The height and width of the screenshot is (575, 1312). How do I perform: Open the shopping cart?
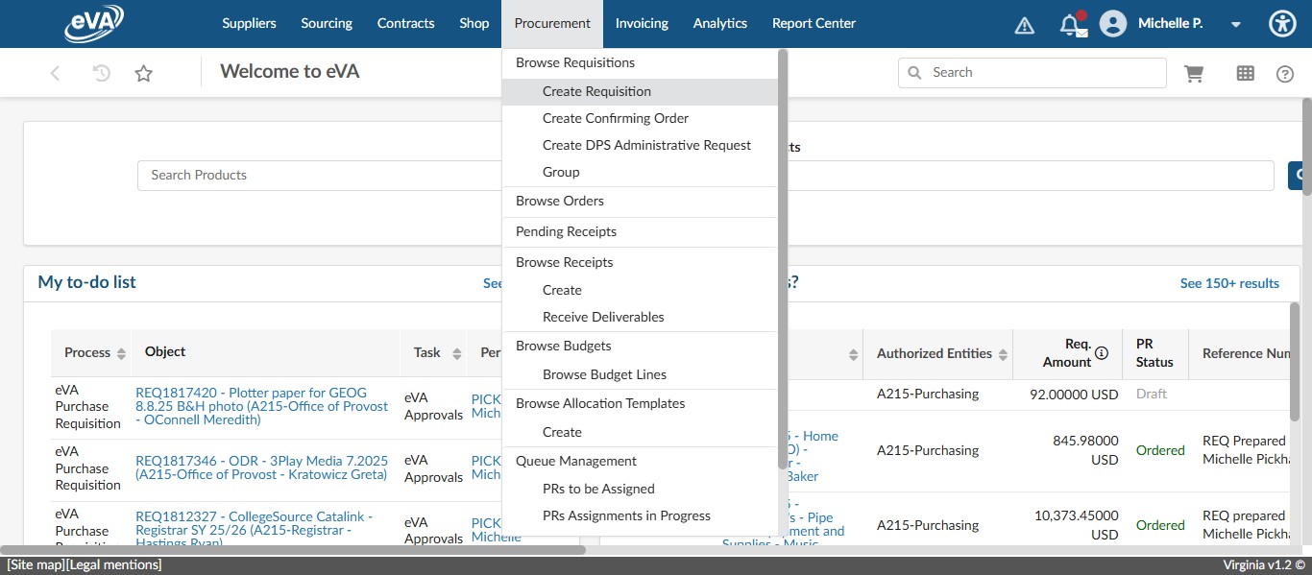pos(1194,73)
